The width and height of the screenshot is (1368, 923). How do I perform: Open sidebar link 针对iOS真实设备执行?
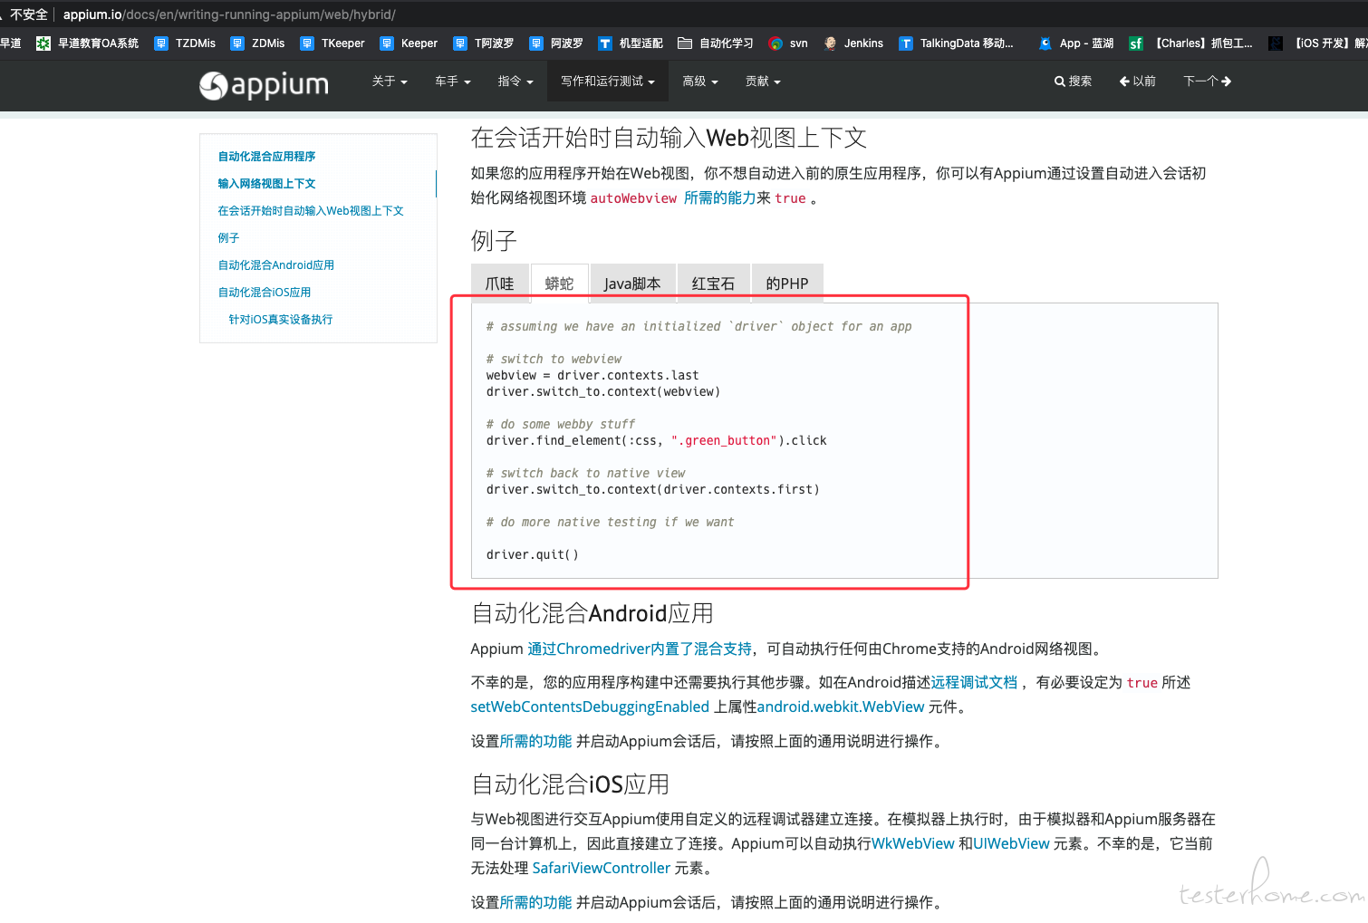(281, 320)
